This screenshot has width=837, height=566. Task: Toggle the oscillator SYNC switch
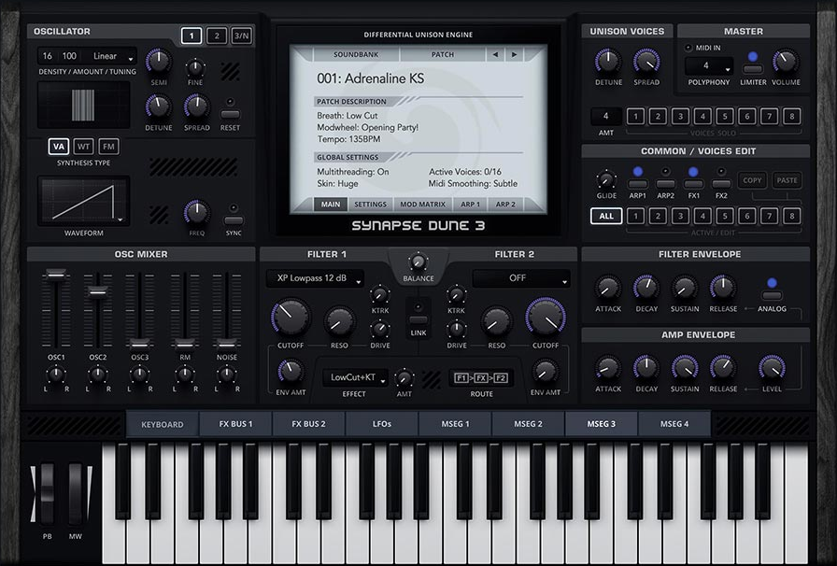tap(234, 220)
